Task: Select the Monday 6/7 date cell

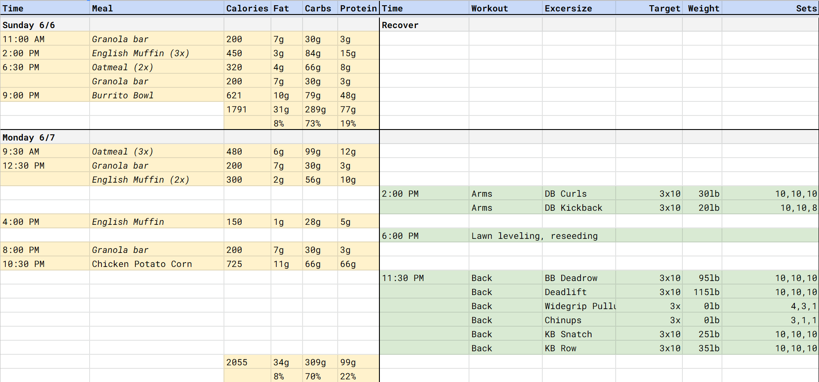Action: [45, 137]
